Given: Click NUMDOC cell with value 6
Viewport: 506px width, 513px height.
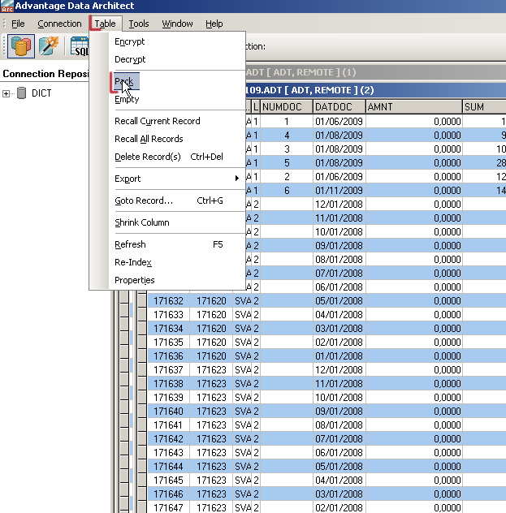Looking at the screenshot, I should 287,191.
